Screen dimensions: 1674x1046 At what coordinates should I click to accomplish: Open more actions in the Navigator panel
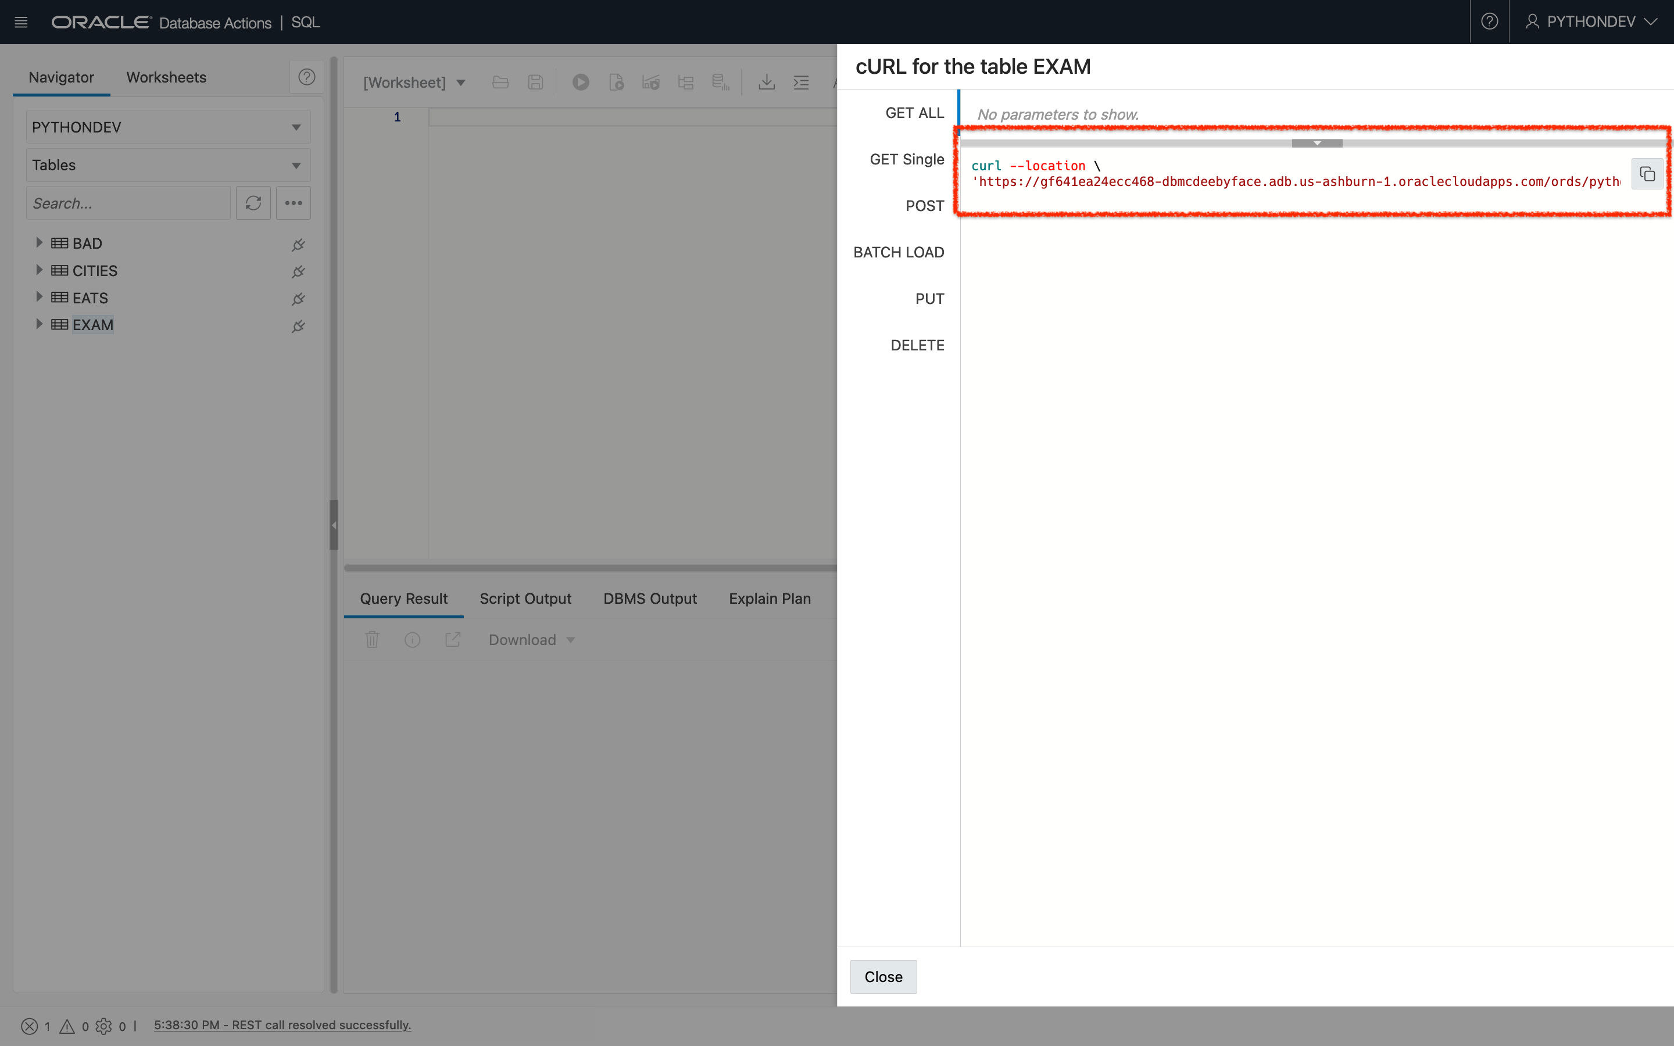[x=294, y=203]
